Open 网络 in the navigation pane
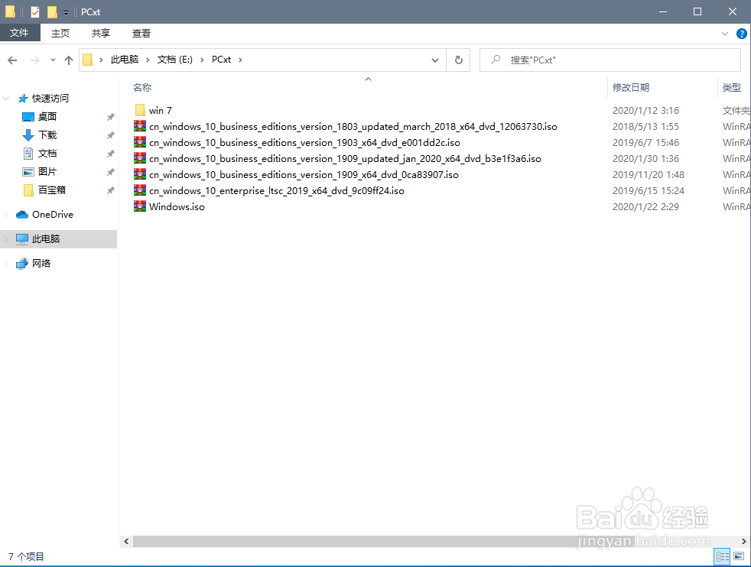751x567 pixels. click(x=41, y=263)
